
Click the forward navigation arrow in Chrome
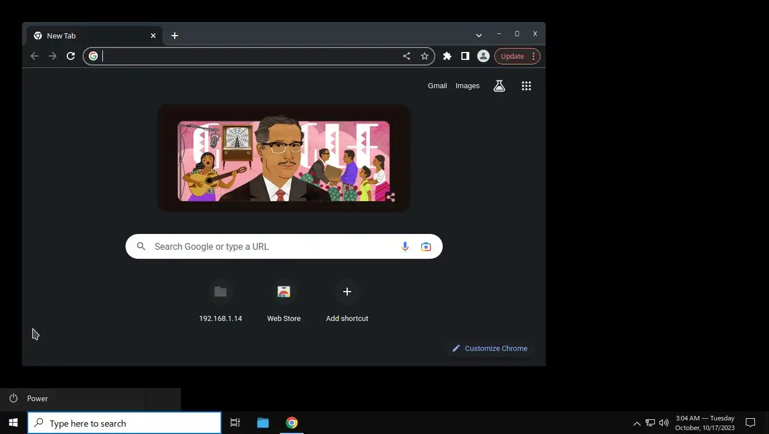(x=53, y=56)
